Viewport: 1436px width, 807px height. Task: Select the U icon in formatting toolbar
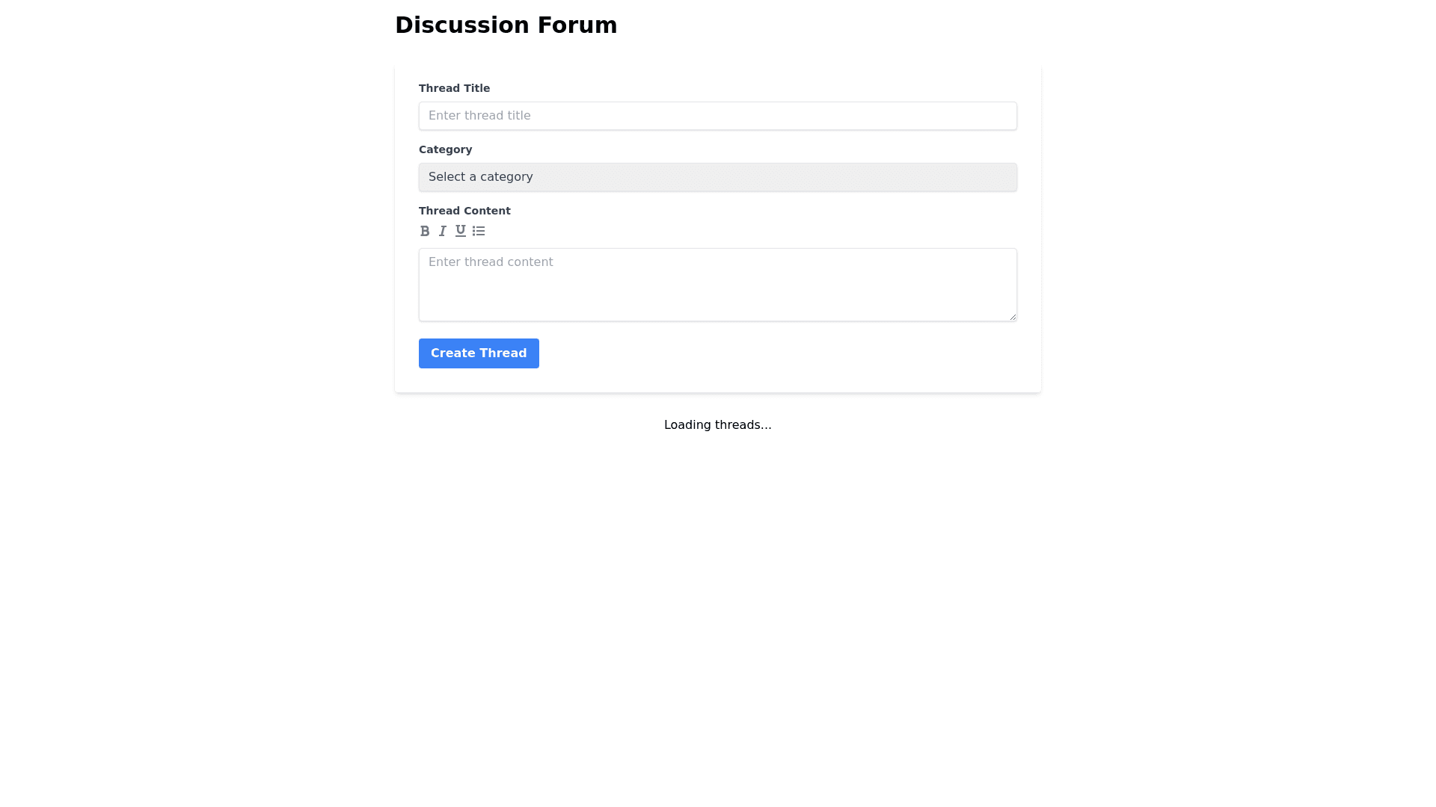(x=461, y=231)
